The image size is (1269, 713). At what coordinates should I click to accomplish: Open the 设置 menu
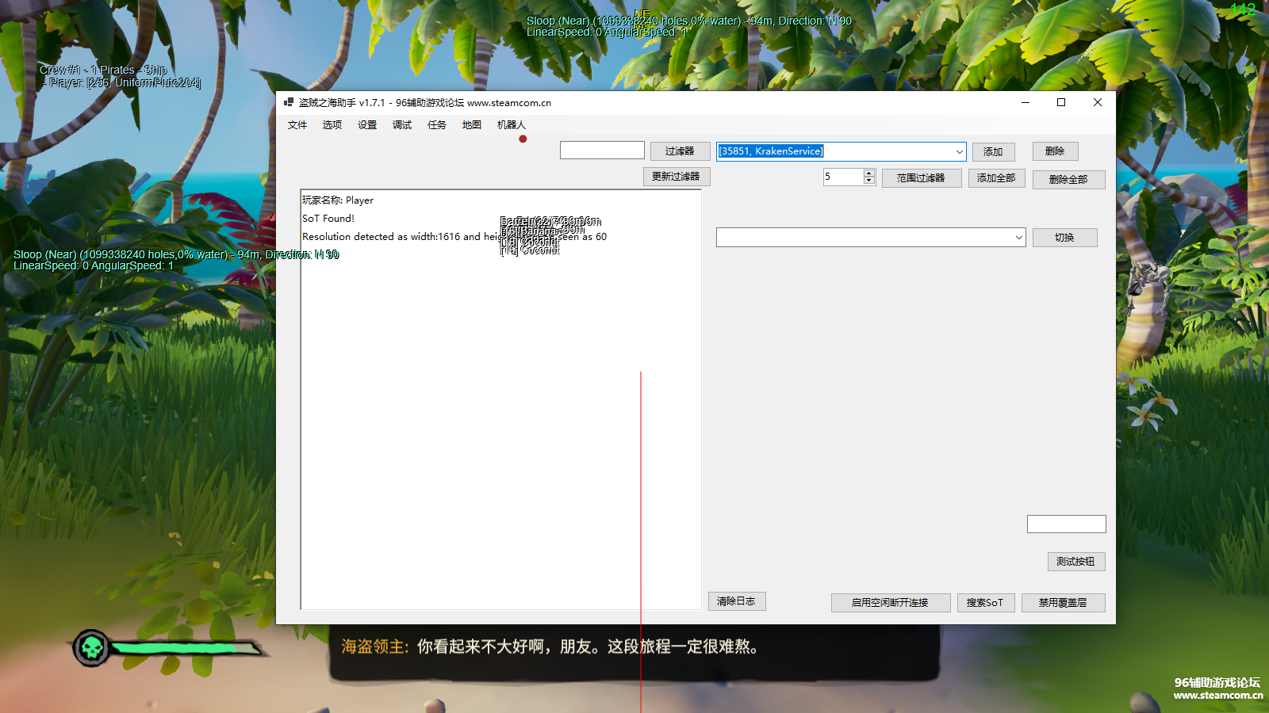click(x=367, y=125)
